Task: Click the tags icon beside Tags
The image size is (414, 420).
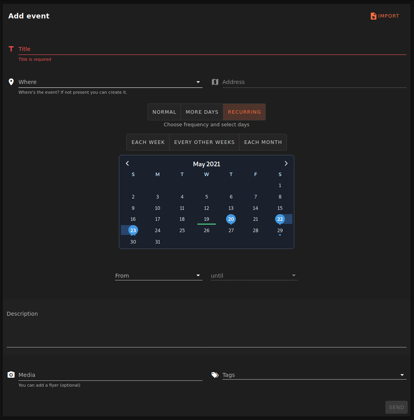Action: point(215,375)
